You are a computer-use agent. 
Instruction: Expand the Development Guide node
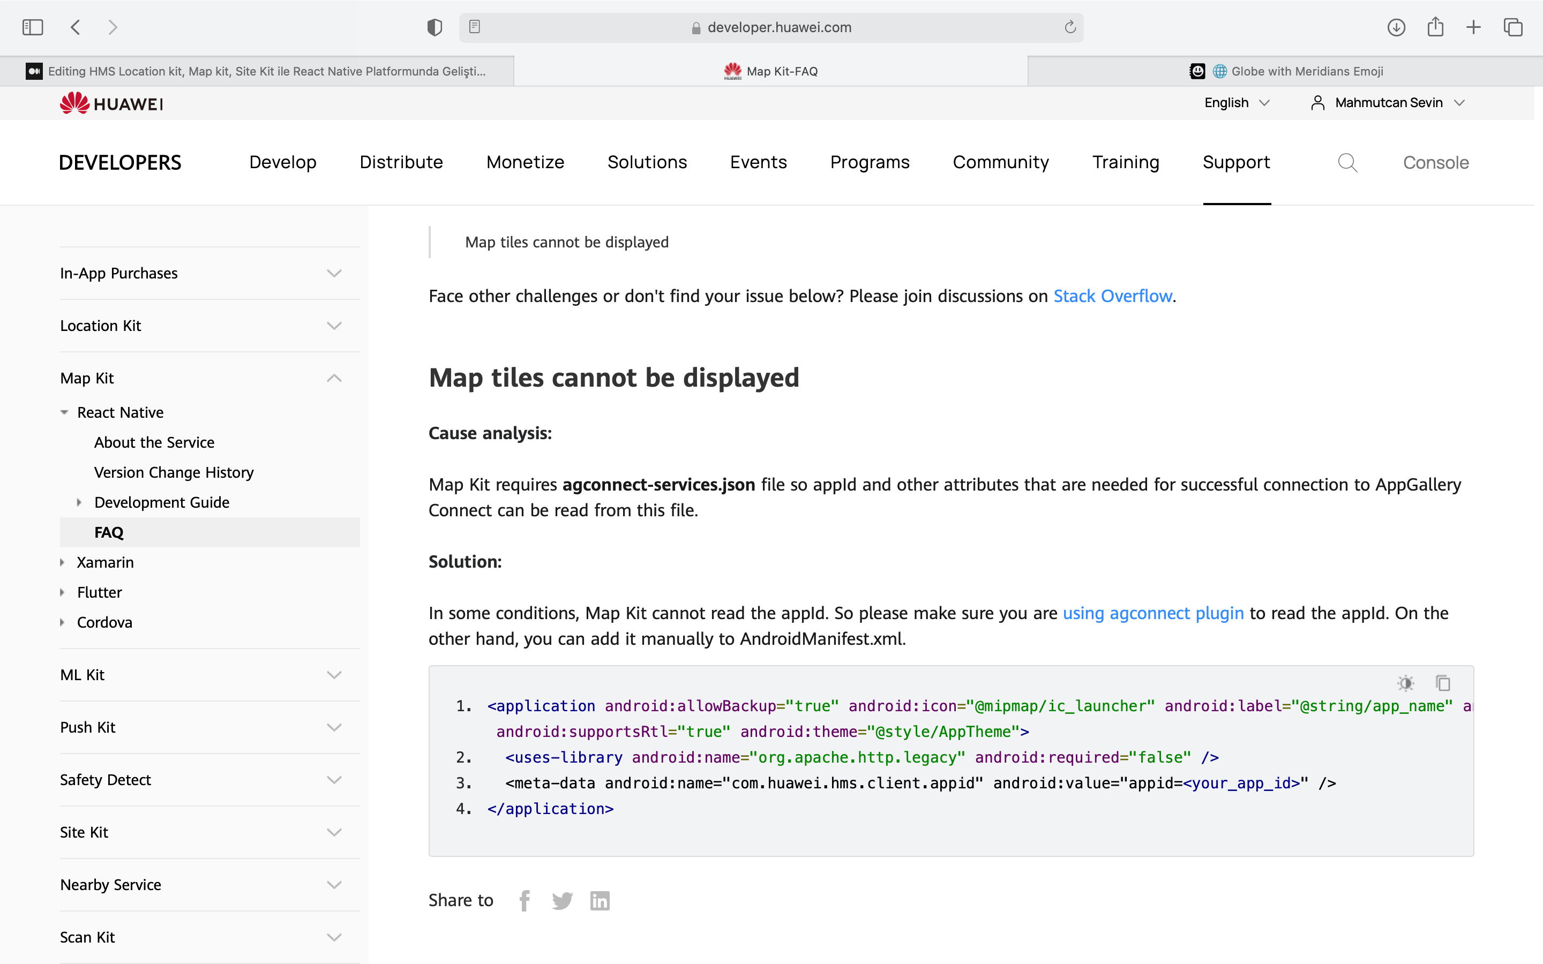tap(79, 502)
